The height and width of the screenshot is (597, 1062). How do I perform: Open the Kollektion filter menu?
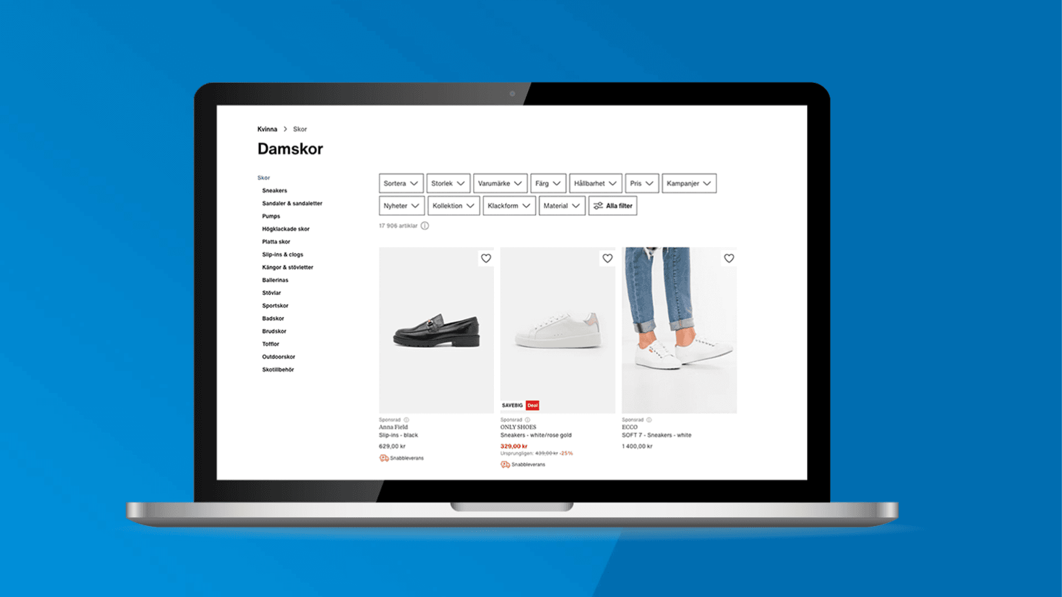(x=450, y=206)
